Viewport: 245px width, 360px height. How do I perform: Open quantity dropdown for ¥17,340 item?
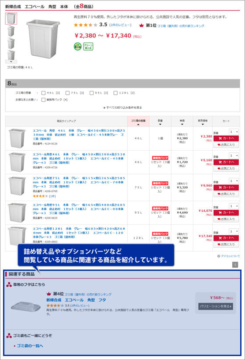[234, 231]
